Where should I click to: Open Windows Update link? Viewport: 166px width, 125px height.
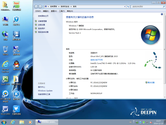(x=45, y=91)
